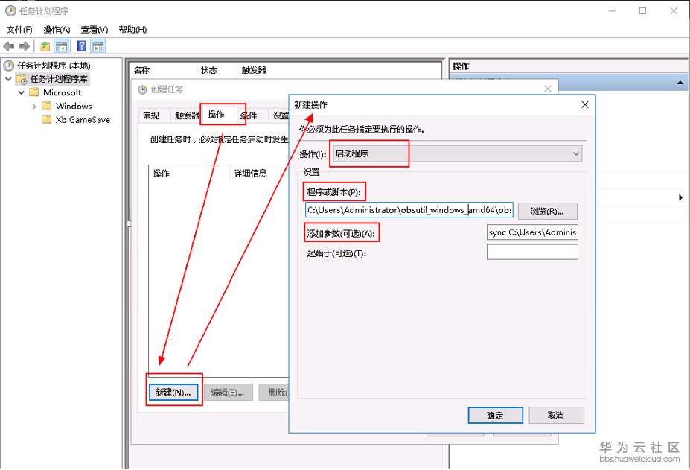Click the Forward arrow toolbar icon
The image size is (690, 470).
(25, 46)
